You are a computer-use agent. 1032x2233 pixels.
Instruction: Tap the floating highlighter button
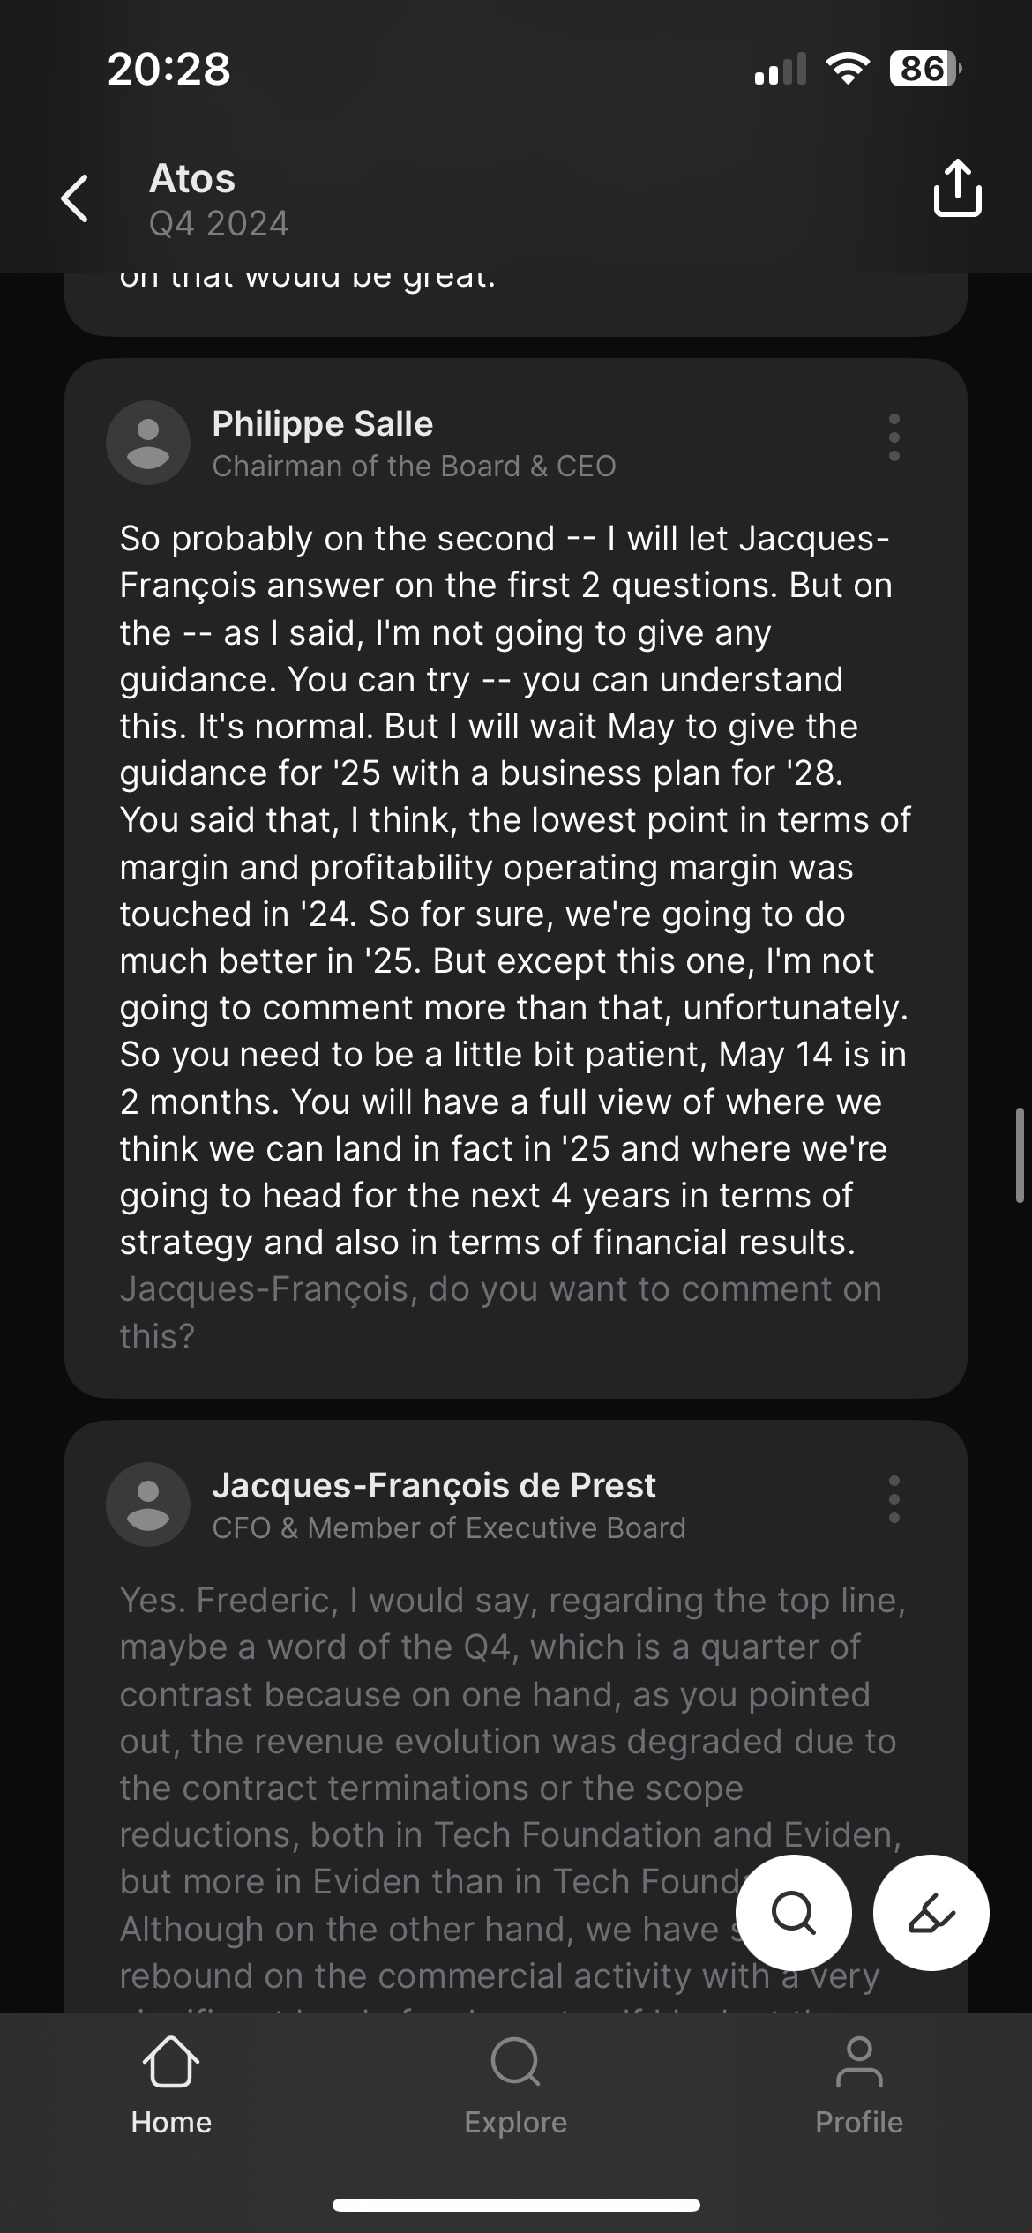pos(931,1914)
